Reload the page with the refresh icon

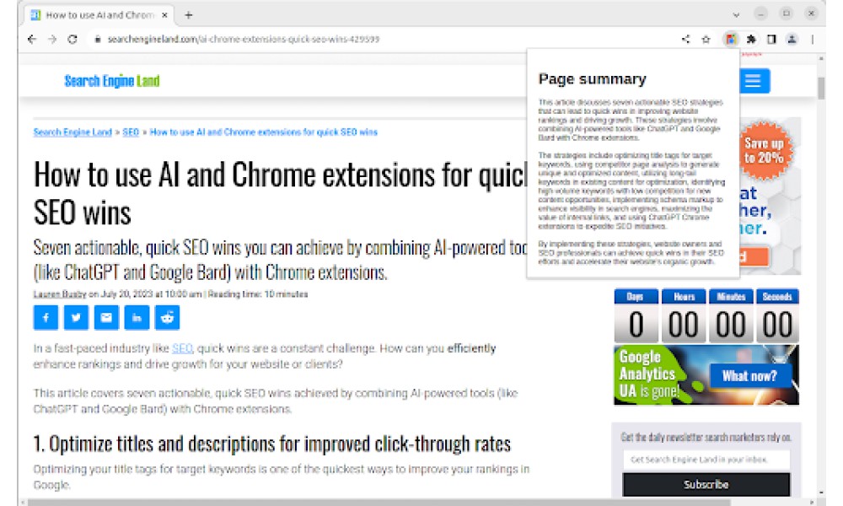click(x=72, y=40)
